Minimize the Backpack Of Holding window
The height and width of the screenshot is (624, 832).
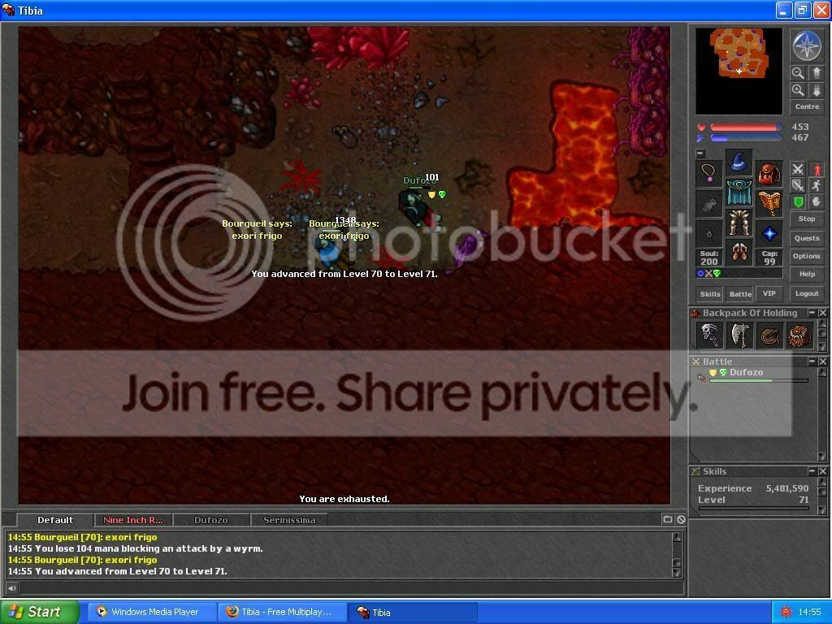[812, 313]
